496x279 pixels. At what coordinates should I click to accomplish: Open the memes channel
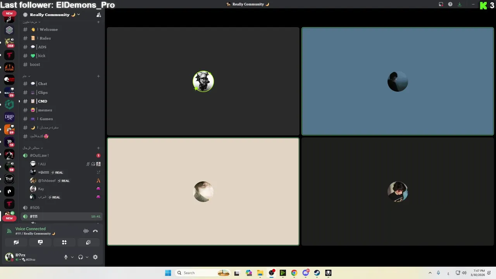click(61, 110)
